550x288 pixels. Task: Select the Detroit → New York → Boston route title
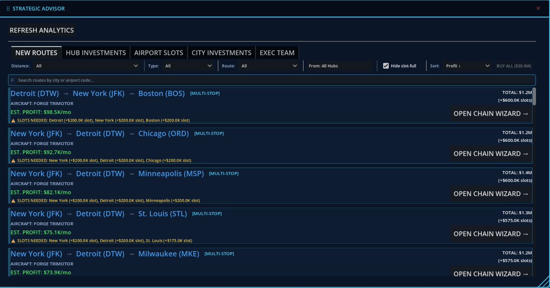pyautogui.click(x=98, y=93)
